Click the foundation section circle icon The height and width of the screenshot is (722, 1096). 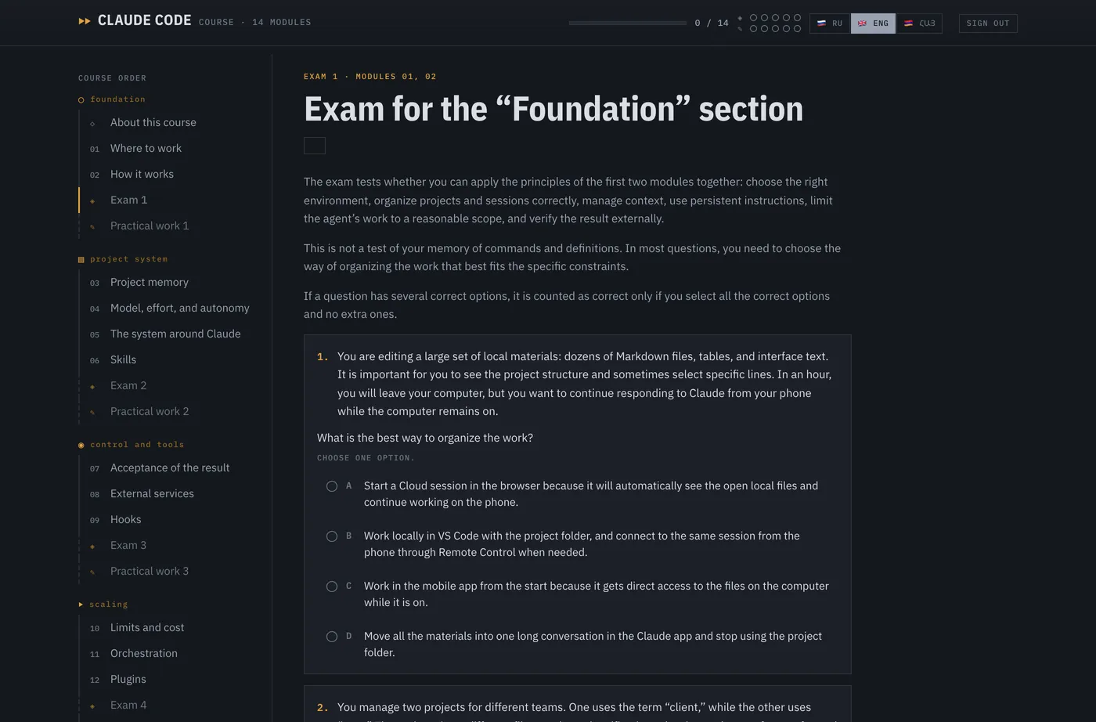pyautogui.click(x=81, y=100)
